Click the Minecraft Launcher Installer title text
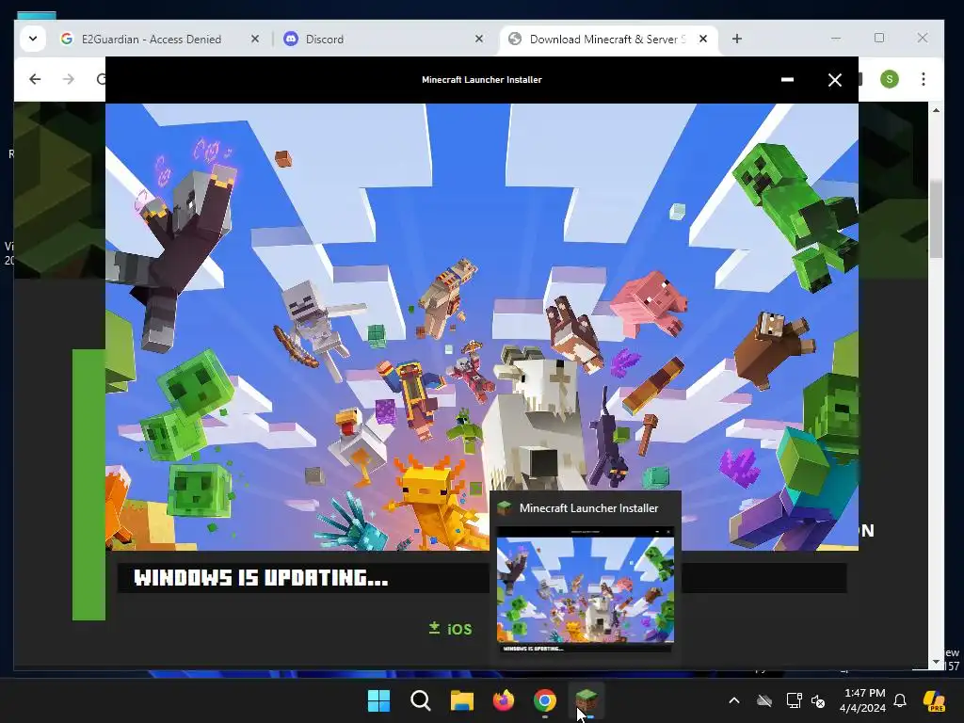 point(481,79)
